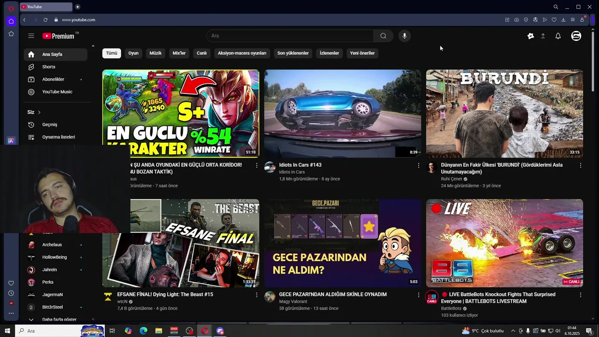The height and width of the screenshot is (337, 599).
Task: Open Microsoft Edge from taskbar
Action: pos(143,331)
